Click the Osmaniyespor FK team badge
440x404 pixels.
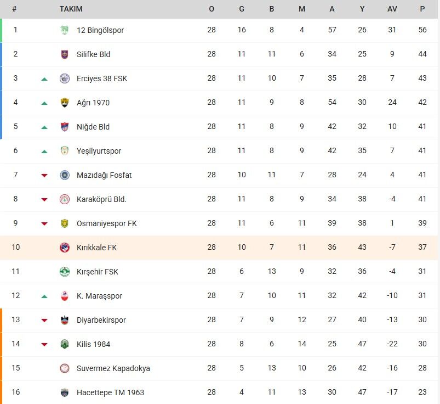(65, 223)
